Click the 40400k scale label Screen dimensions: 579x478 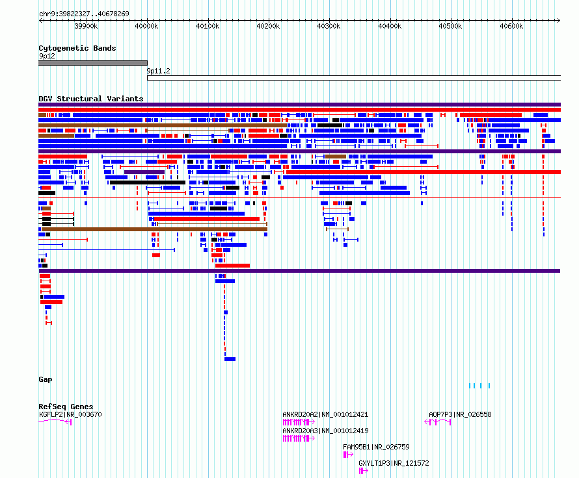point(390,26)
